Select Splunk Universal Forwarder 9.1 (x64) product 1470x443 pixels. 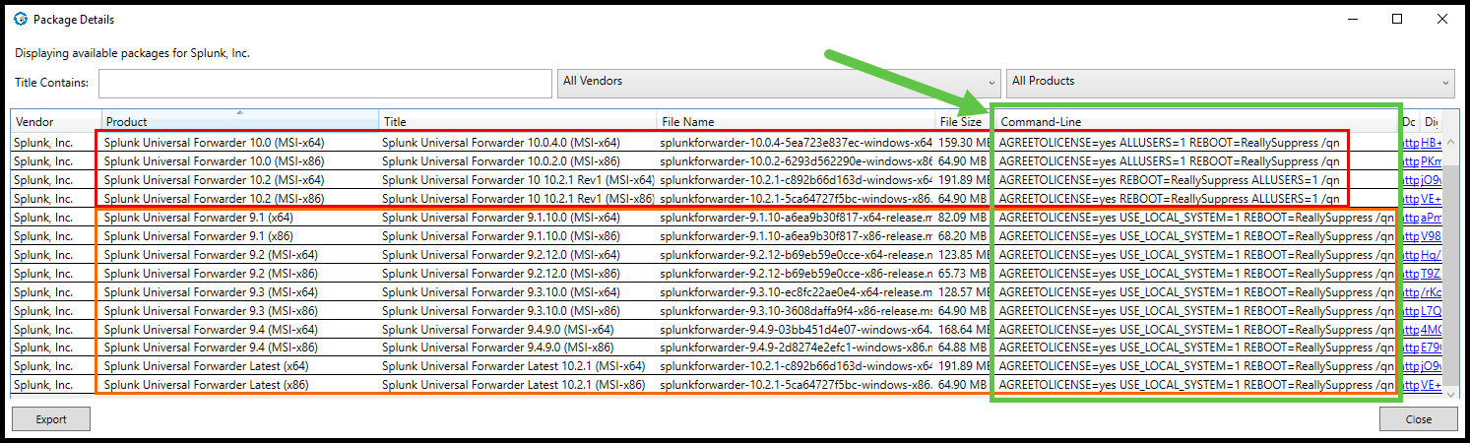tap(198, 218)
